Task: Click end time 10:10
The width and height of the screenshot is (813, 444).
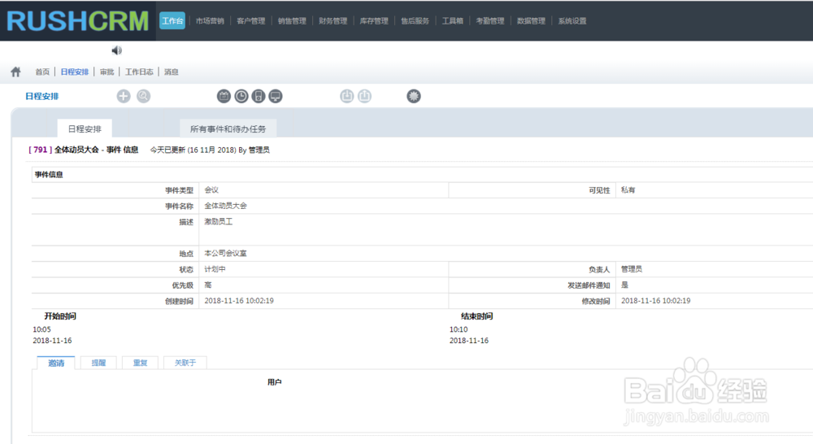Action: [459, 329]
